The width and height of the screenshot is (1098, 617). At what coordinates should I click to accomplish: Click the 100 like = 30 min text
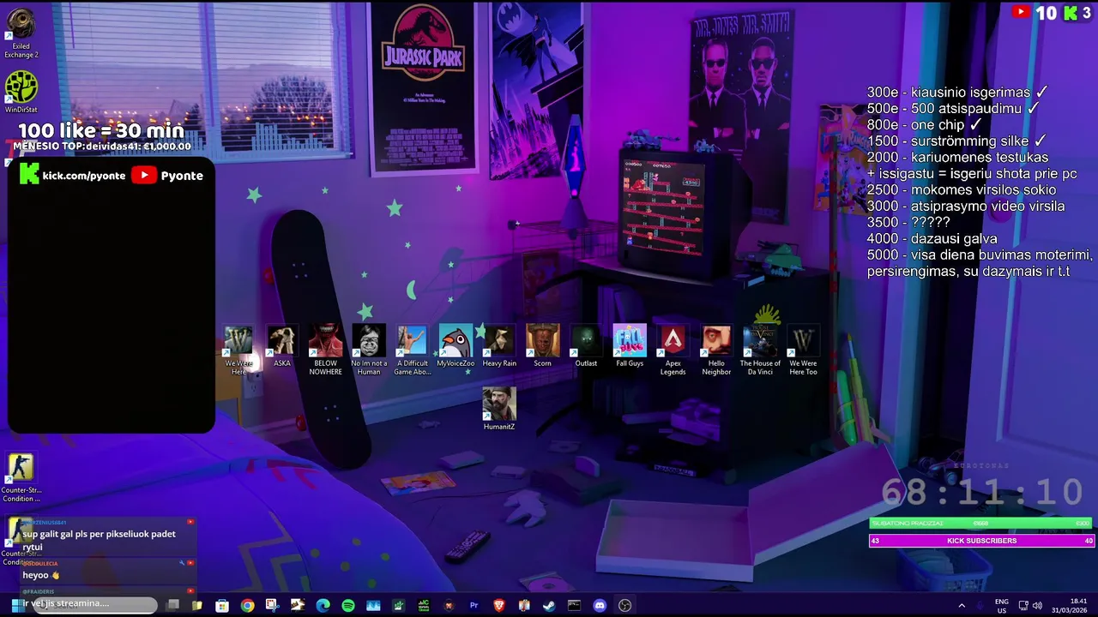(x=101, y=130)
